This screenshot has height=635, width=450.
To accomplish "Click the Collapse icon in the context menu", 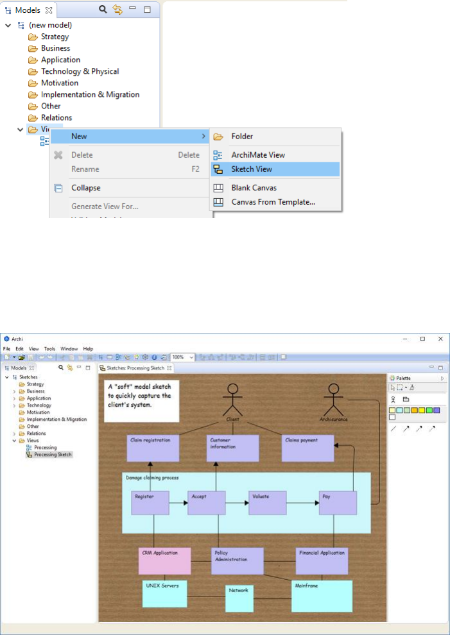I will (x=58, y=188).
